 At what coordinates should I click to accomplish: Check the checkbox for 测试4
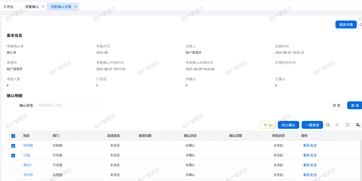pos(13,165)
